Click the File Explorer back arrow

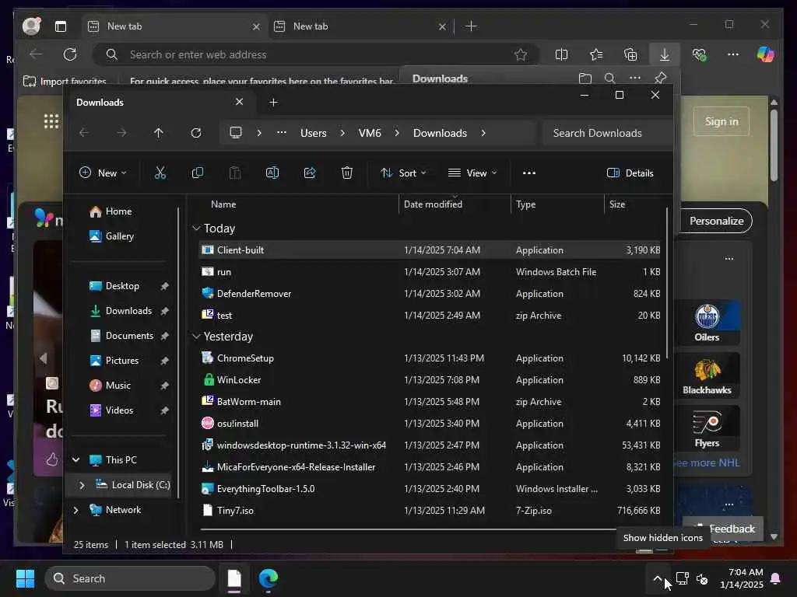click(x=84, y=133)
